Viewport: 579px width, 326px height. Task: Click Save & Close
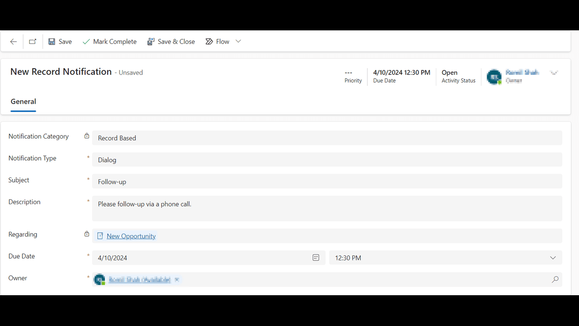(171, 42)
